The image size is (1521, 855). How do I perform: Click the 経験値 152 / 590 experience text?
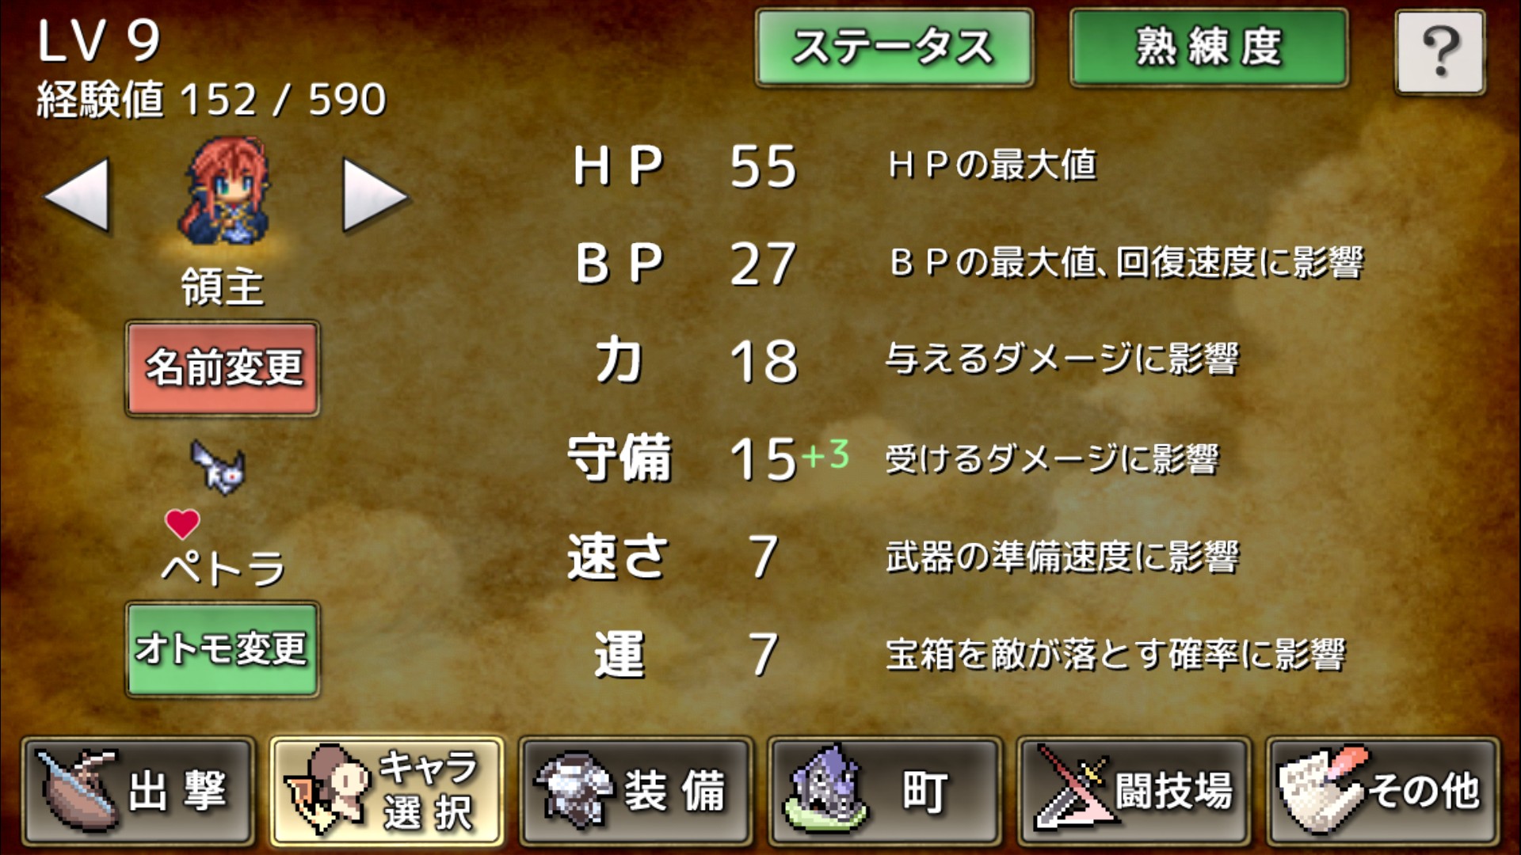[212, 100]
